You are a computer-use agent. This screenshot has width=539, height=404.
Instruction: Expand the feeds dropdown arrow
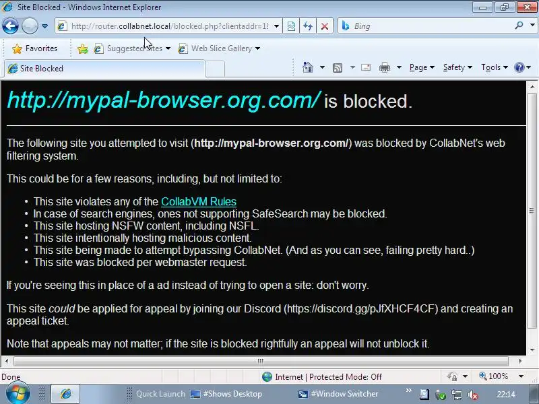click(352, 67)
